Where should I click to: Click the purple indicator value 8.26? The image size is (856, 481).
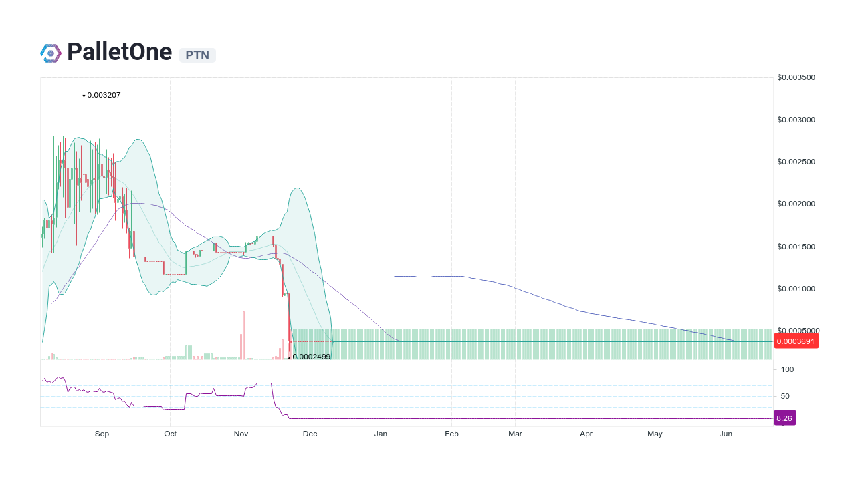click(784, 418)
